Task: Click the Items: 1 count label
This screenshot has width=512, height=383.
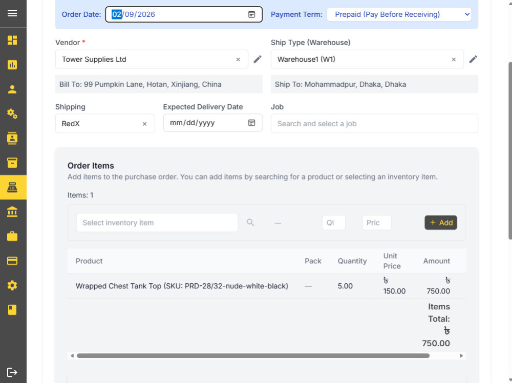Action: [x=80, y=195]
